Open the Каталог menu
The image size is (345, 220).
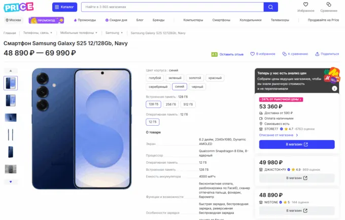click(x=64, y=7)
